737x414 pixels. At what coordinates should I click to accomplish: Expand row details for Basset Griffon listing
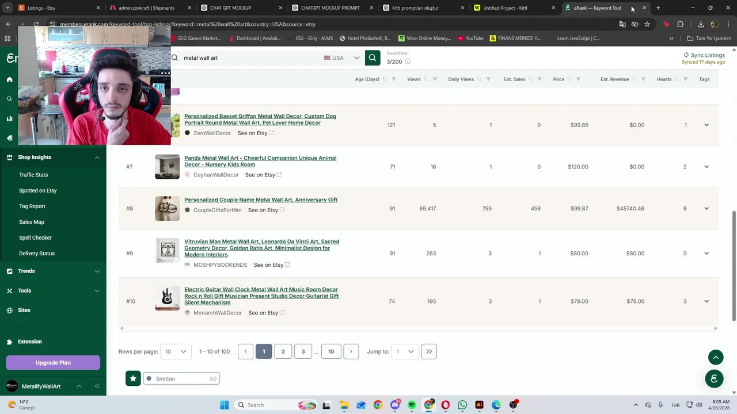tap(706, 125)
